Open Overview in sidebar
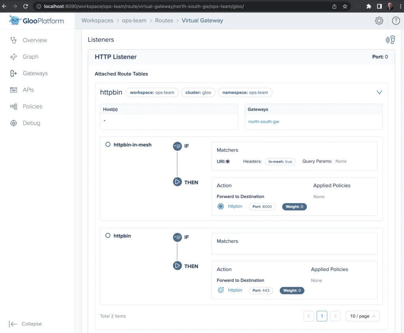The width and height of the screenshot is (404, 333). (x=35, y=40)
